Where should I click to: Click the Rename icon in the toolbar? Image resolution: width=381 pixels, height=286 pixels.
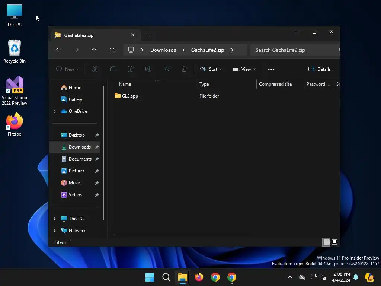[148, 69]
